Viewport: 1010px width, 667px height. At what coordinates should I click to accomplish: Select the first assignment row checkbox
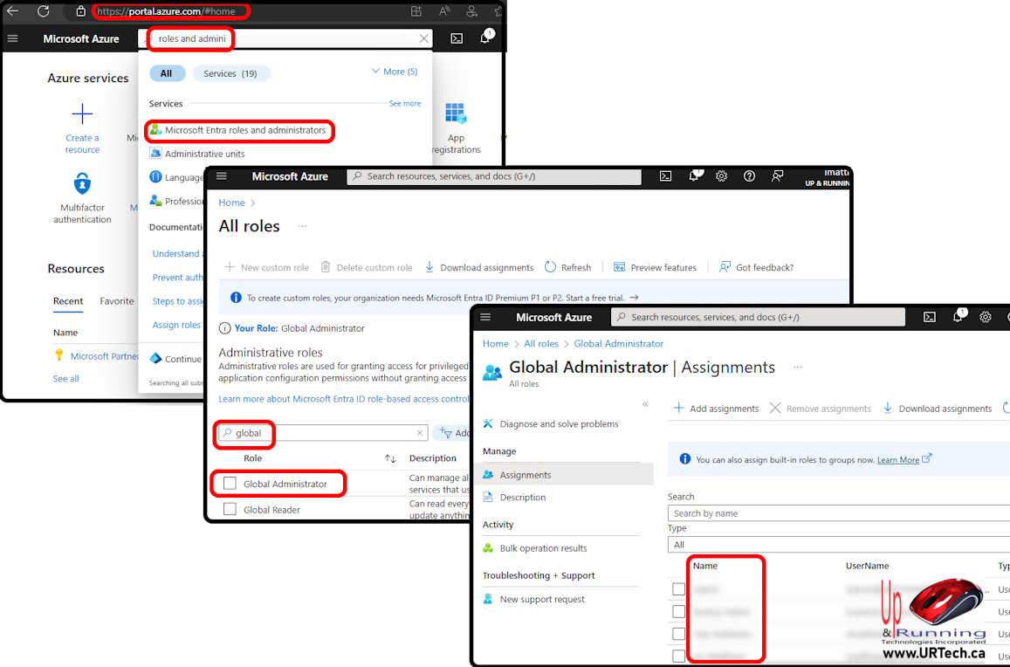pos(679,589)
